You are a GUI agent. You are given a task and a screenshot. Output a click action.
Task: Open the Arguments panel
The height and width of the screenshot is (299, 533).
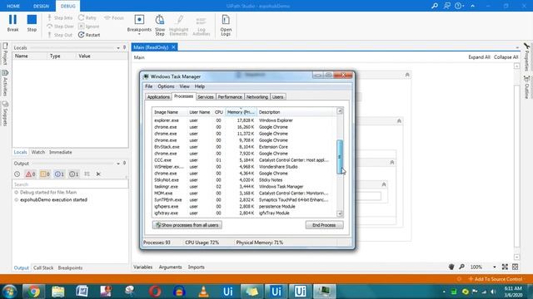170,267
